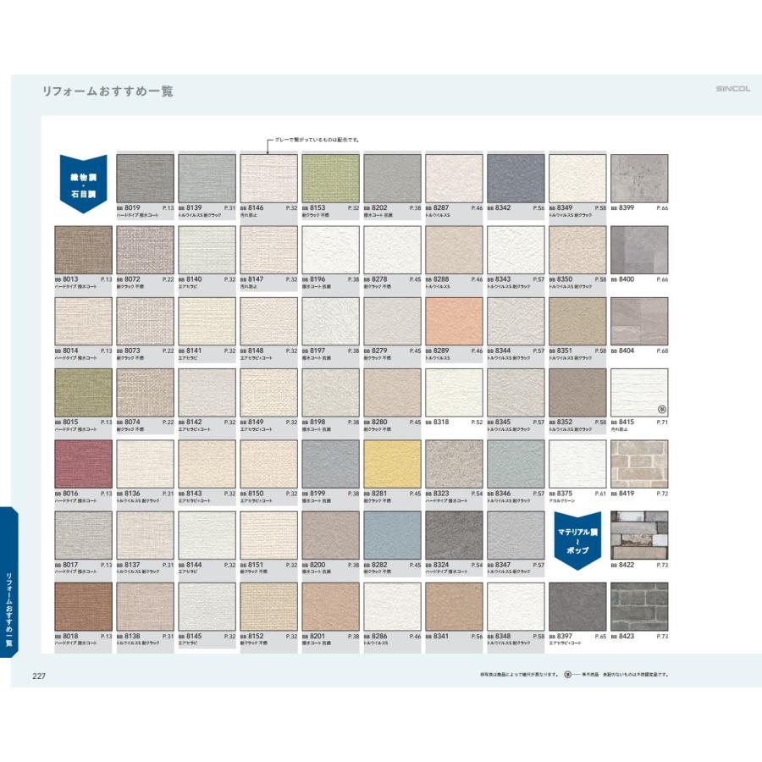Click the circled mark on swatch BB 8415
The image size is (762, 762).
pyautogui.click(x=661, y=411)
